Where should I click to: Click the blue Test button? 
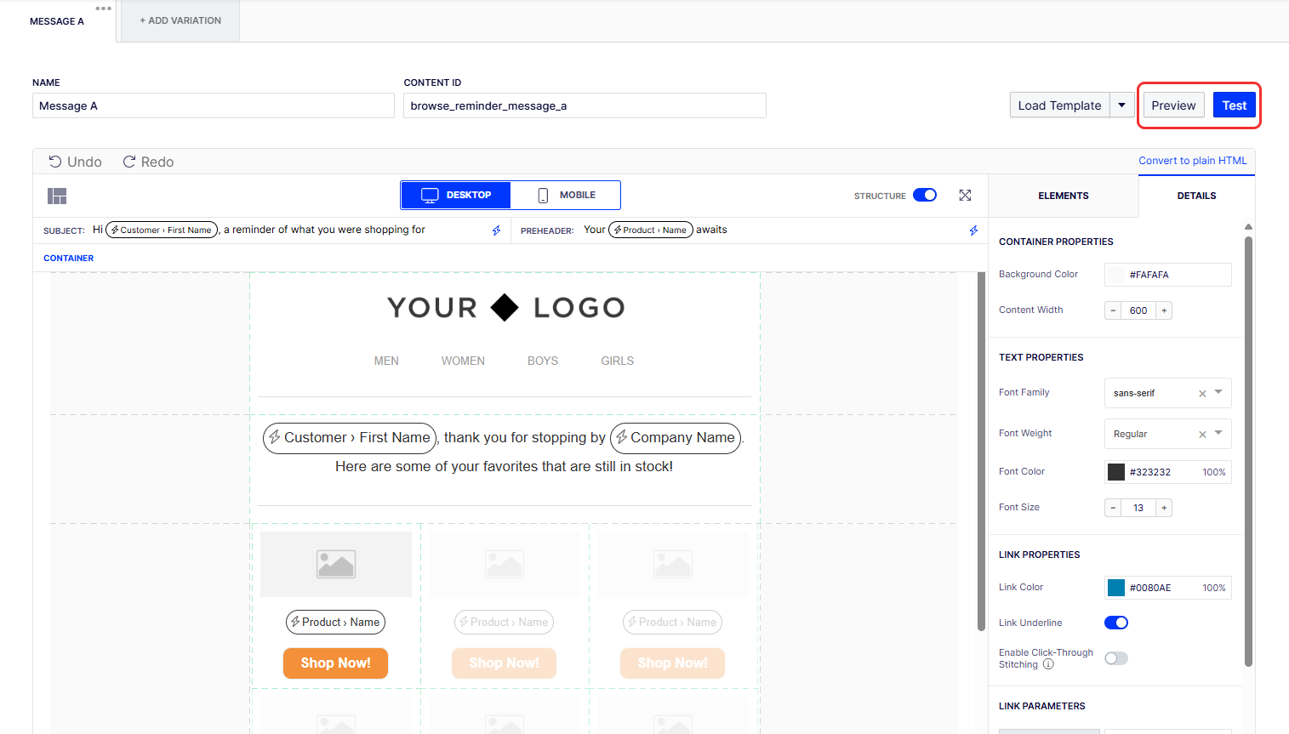point(1235,105)
